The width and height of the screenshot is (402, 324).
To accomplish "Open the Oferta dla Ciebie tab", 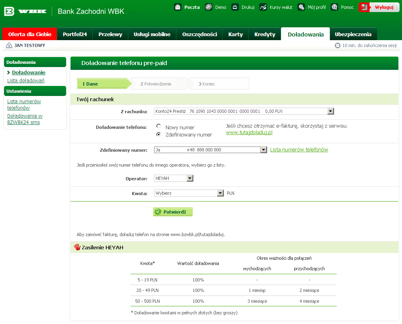I will point(30,34).
